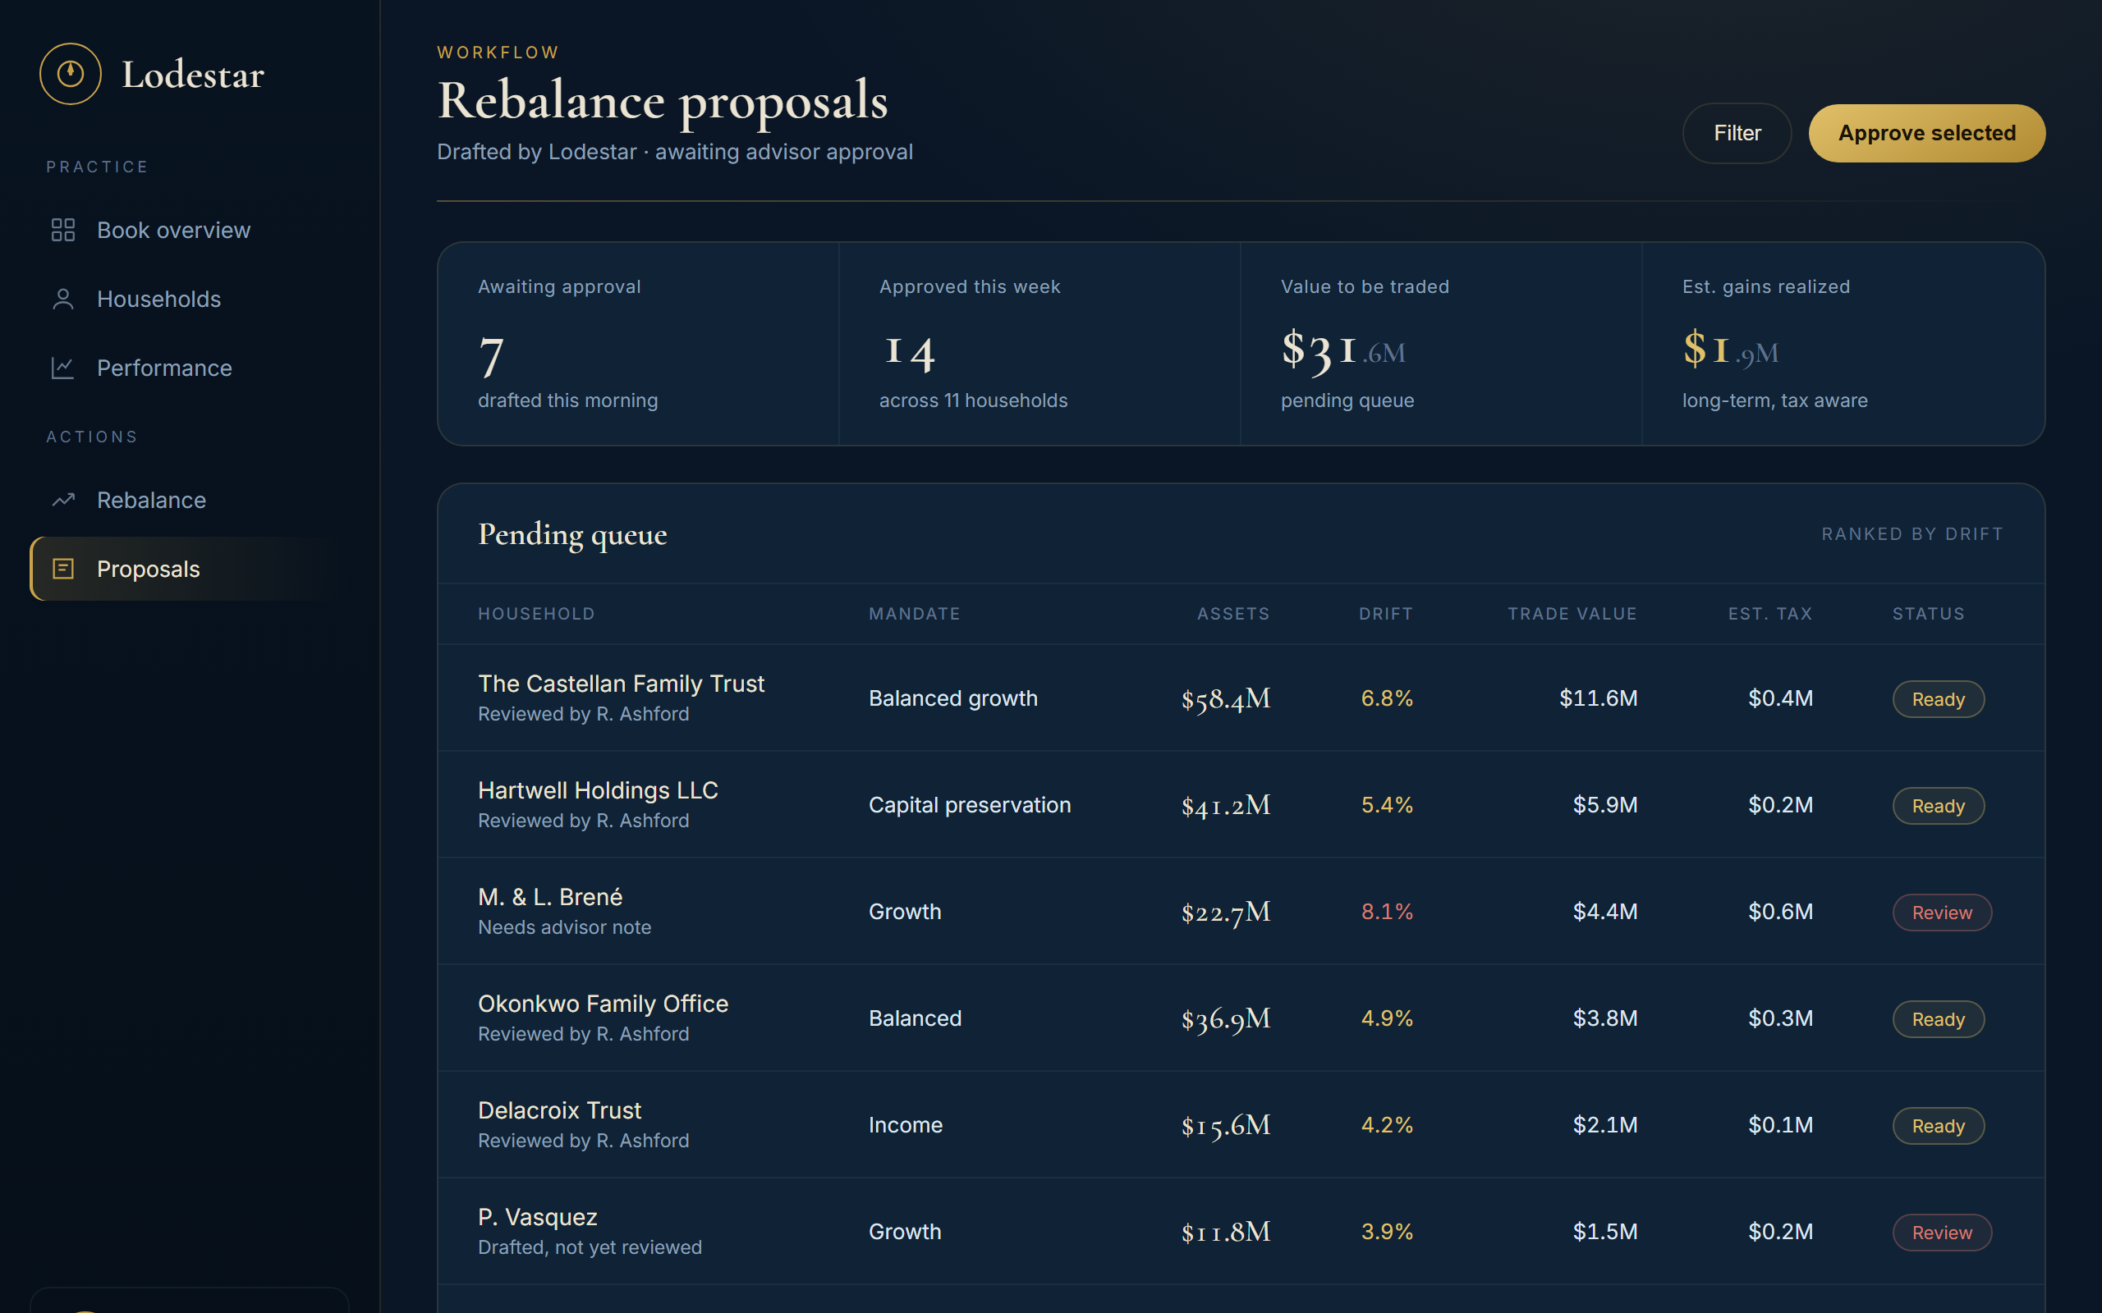Viewport: 2102px width, 1313px height.
Task: Click Review status for P. Vasquez
Action: pyautogui.click(x=1942, y=1233)
